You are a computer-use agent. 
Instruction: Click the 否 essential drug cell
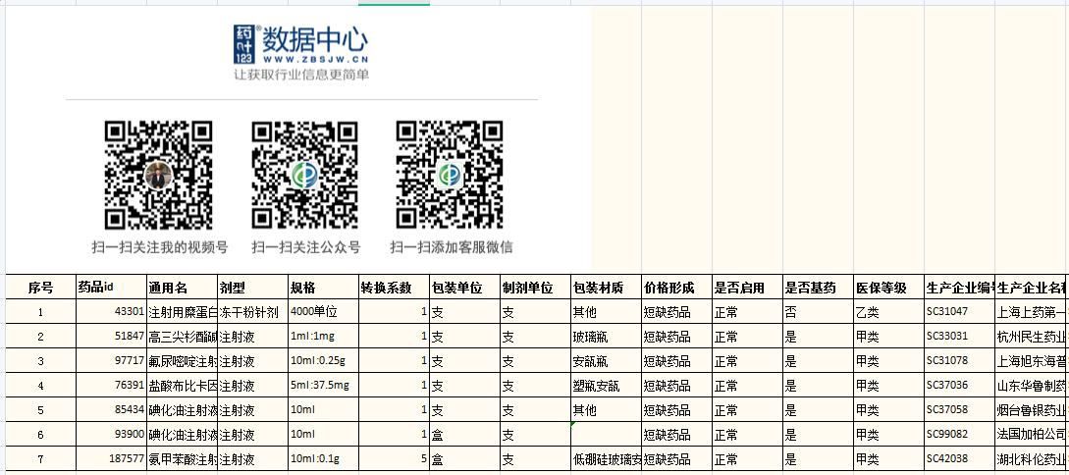coord(818,312)
